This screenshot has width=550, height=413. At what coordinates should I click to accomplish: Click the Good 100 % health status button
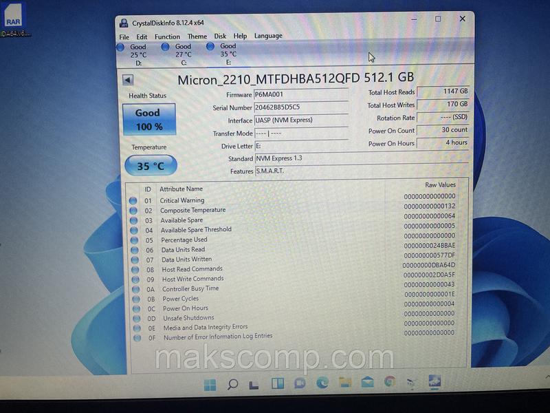pos(148,120)
